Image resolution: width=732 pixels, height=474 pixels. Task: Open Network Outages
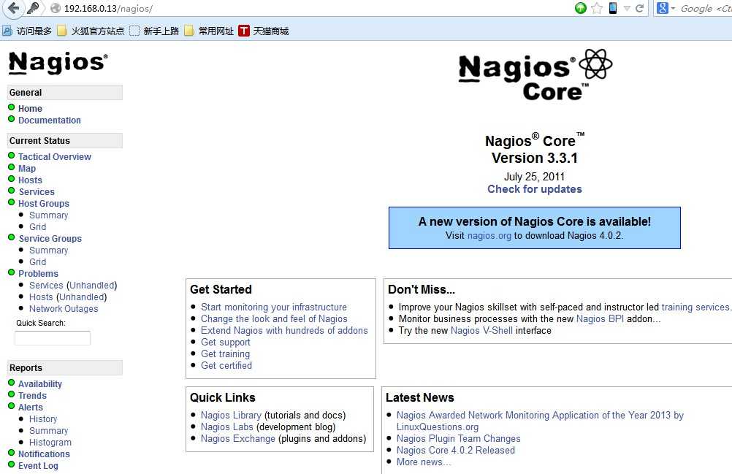[64, 308]
